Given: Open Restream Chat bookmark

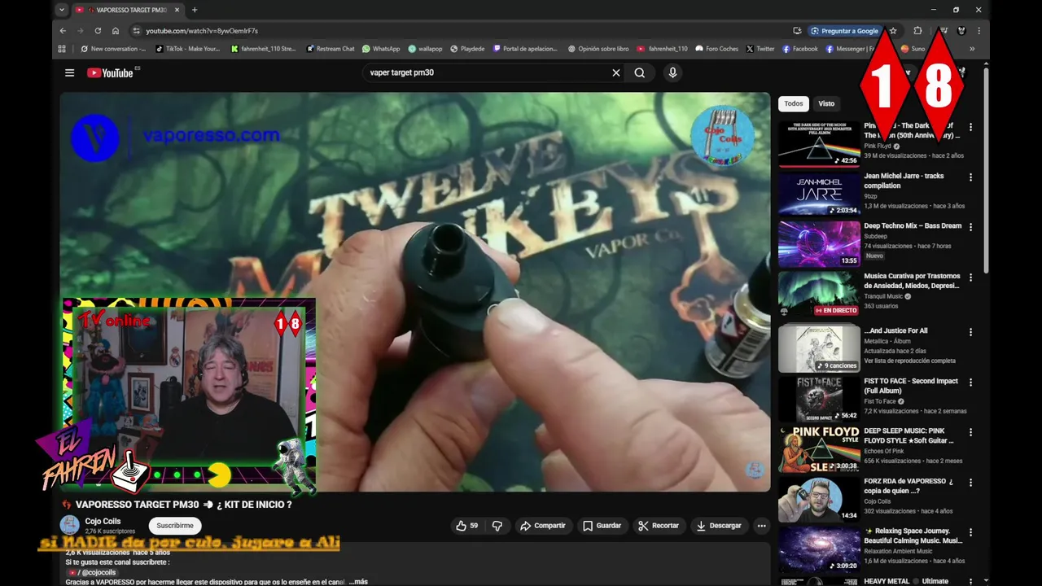Looking at the screenshot, I should point(331,49).
